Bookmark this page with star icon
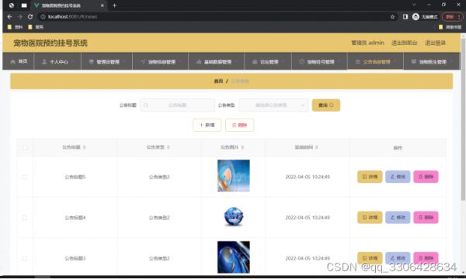The image size is (466, 279). (392, 17)
